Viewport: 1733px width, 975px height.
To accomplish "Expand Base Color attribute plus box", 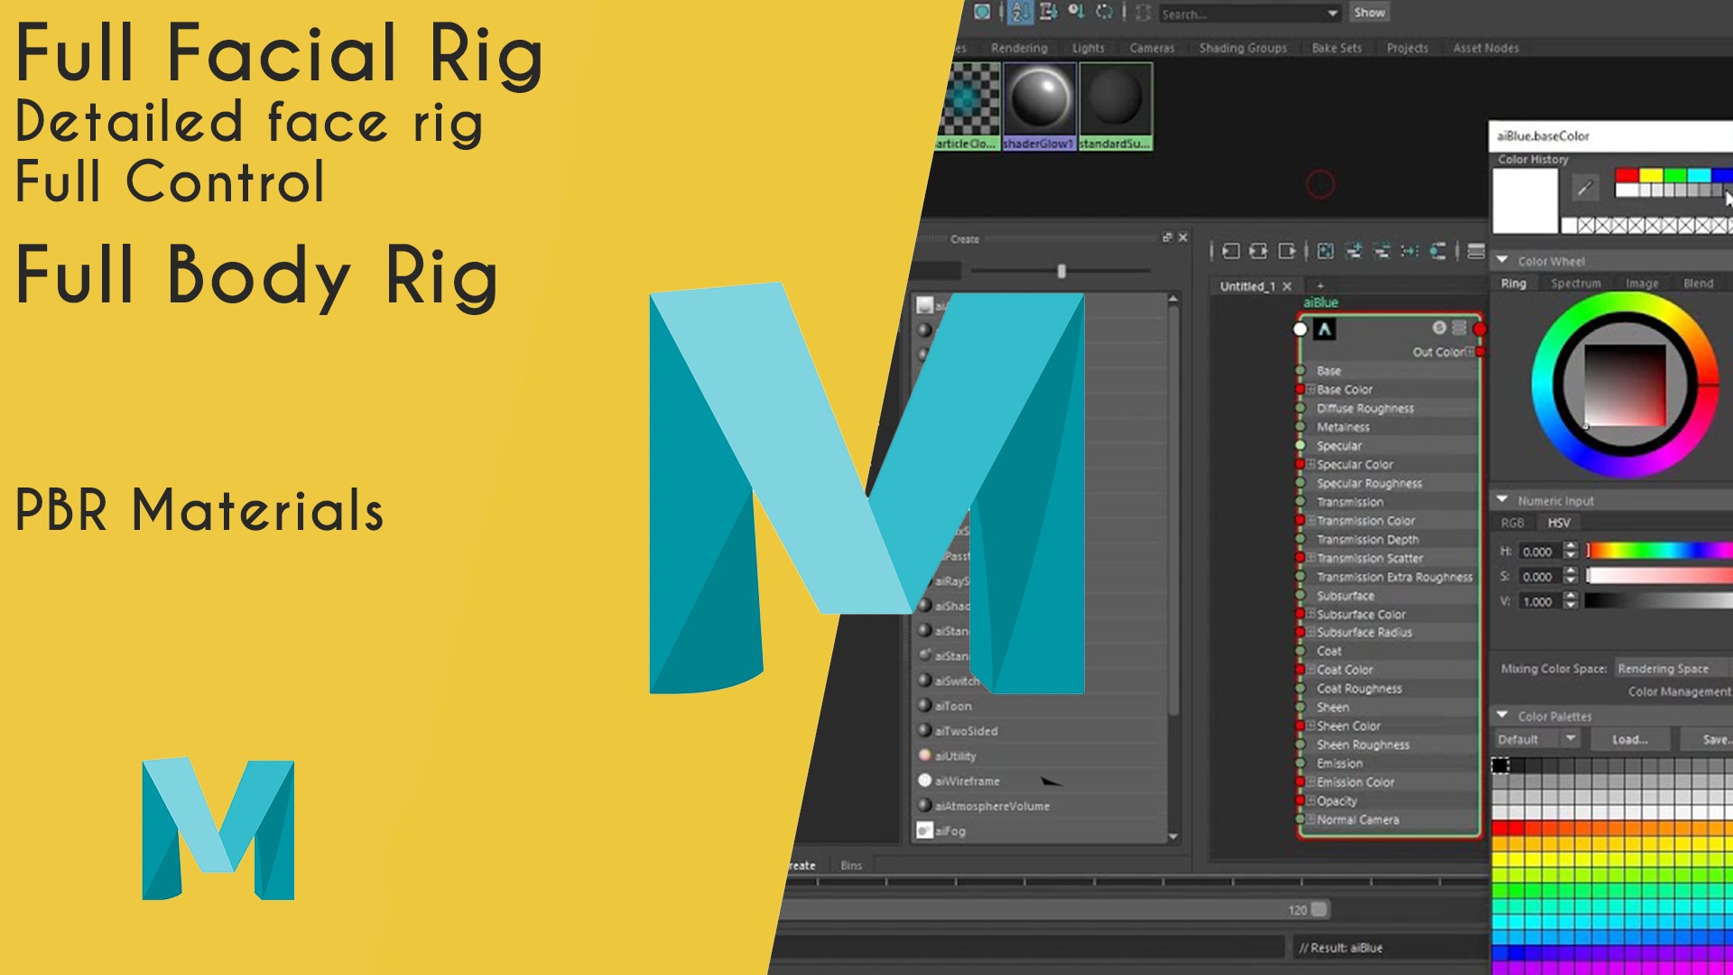I will [1311, 389].
